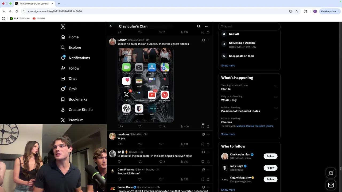The image size is (342, 192).
Task: Open more options for Glorilla trend
Action: coord(276,86)
